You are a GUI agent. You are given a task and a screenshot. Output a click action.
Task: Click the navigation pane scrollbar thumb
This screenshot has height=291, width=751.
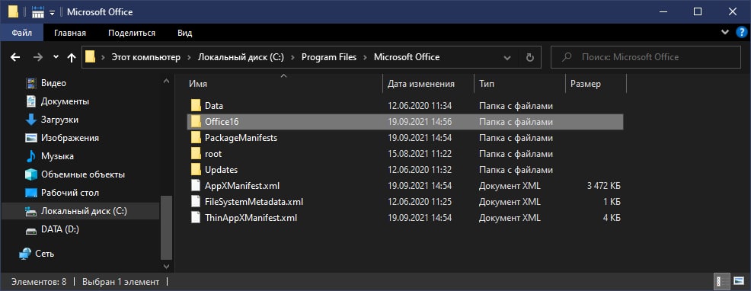click(166, 227)
